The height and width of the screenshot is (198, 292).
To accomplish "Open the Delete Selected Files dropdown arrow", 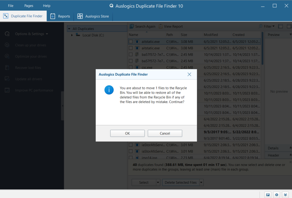I will point(201,182).
